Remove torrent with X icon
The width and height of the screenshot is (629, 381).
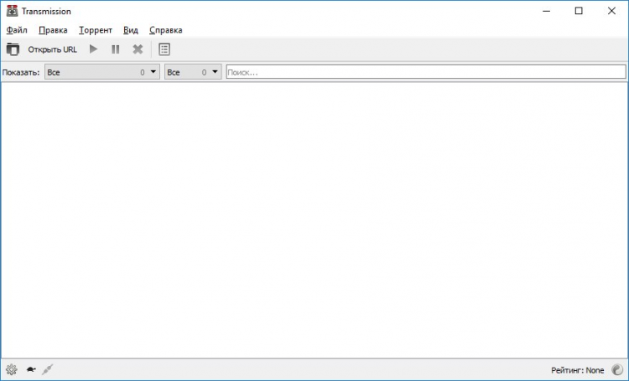[x=138, y=49]
